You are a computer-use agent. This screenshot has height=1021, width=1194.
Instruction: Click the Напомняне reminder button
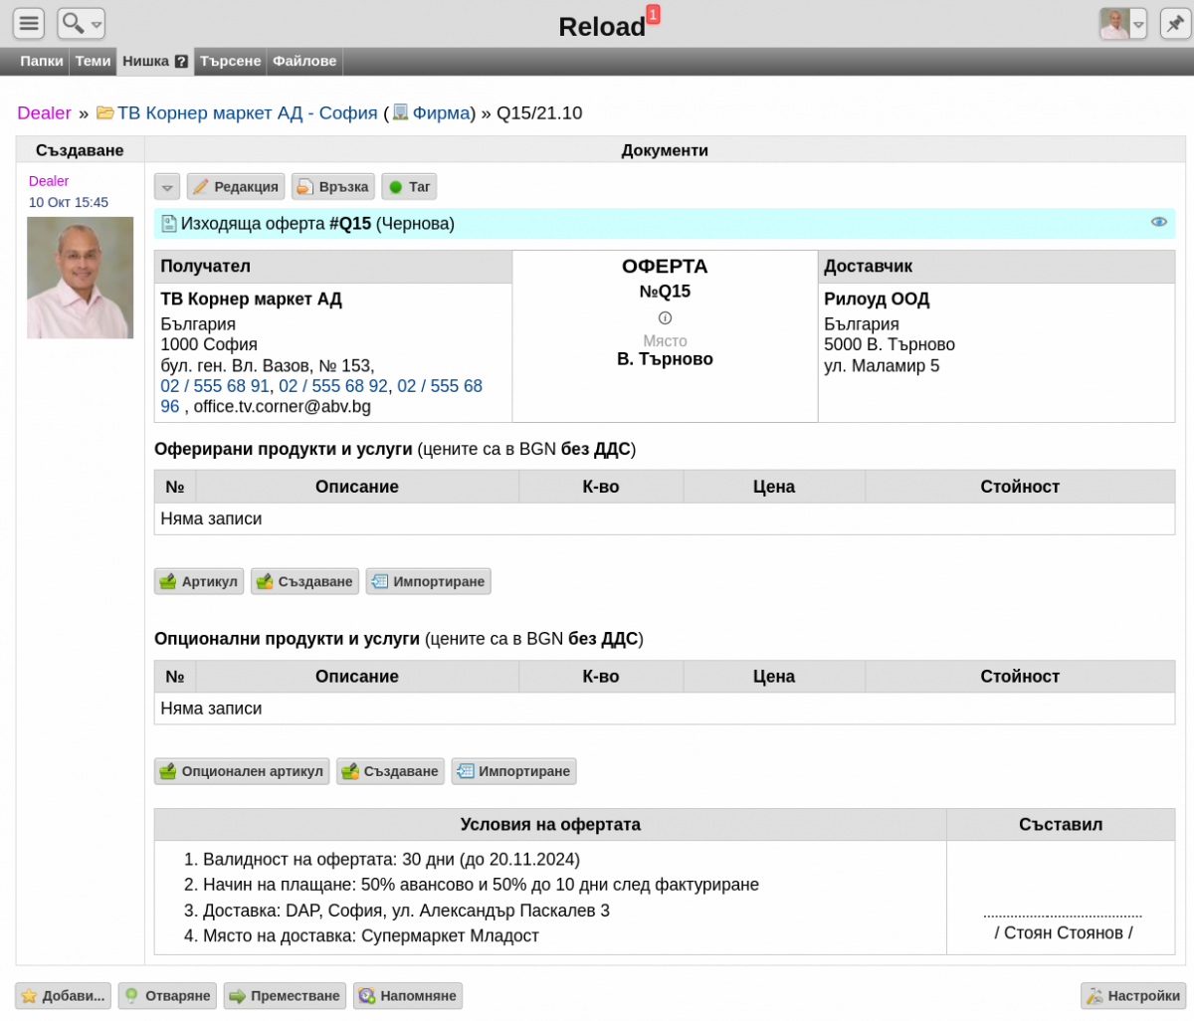408,996
